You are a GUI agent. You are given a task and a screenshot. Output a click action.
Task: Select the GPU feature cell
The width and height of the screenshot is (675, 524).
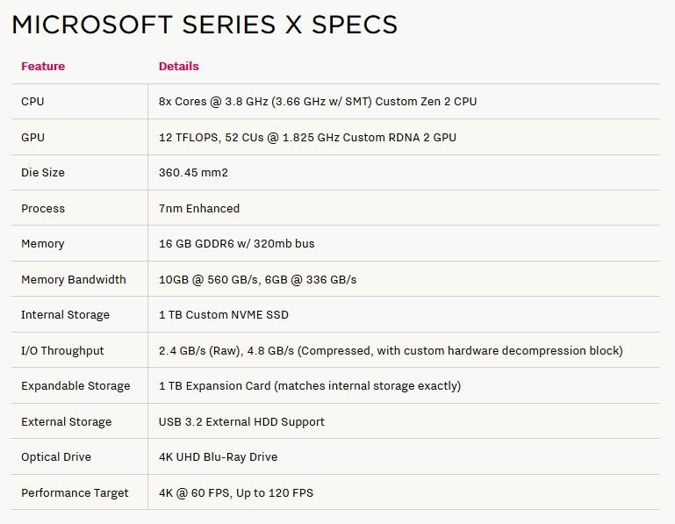32,137
